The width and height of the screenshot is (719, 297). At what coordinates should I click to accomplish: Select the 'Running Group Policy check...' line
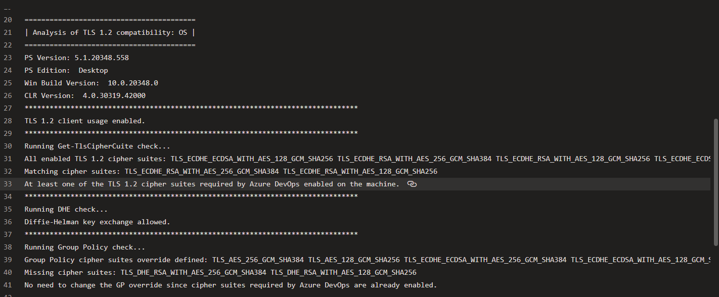tap(85, 247)
